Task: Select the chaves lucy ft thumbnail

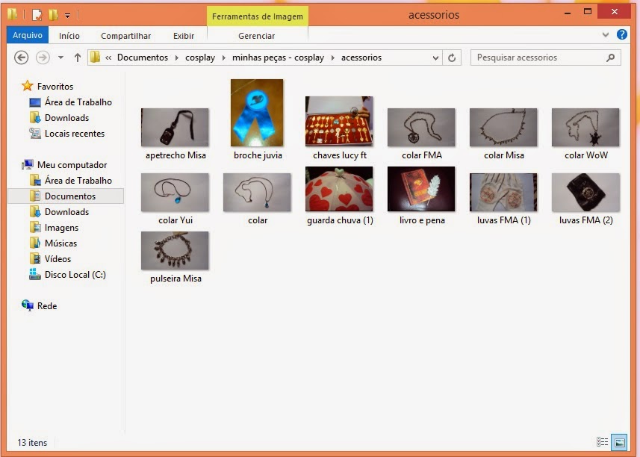Action: coord(339,121)
